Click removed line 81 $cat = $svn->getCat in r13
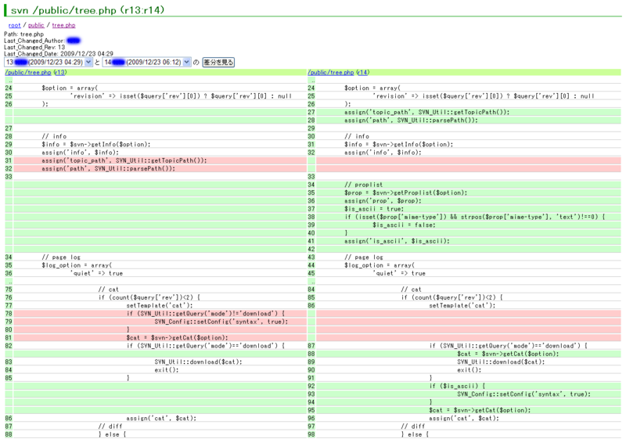The image size is (626, 439). (178, 337)
